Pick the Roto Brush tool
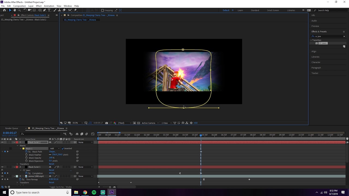 [x=70, y=10]
